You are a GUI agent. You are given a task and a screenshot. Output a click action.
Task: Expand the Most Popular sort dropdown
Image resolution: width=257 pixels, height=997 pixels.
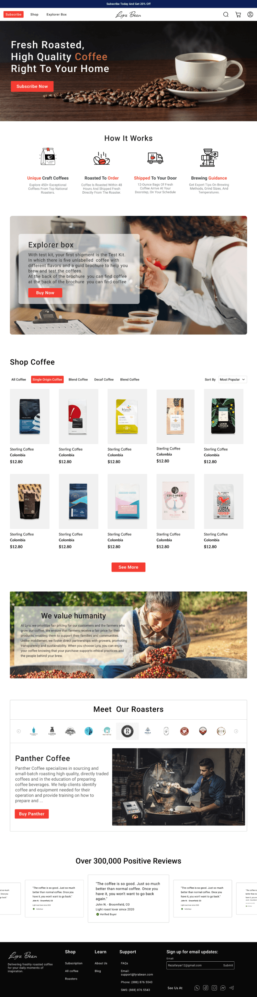[x=233, y=380]
